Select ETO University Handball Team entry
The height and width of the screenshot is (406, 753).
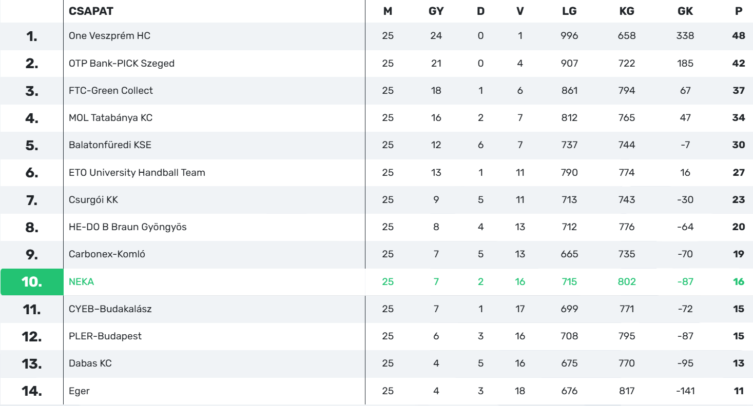137,173
